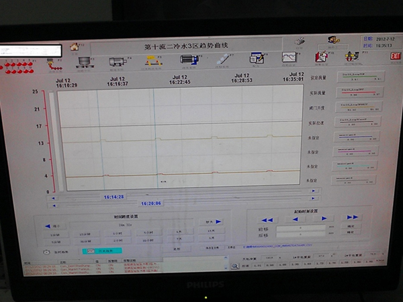Toggle the 设定流量 green pen legend
This screenshot has height=302, width=403.
point(361,77)
